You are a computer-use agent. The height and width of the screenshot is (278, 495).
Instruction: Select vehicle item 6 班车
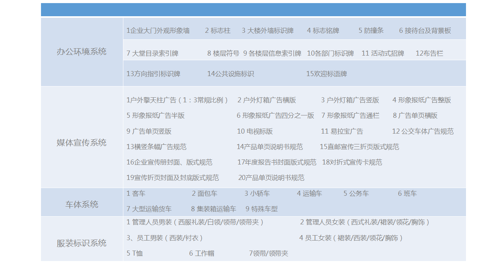(x=408, y=194)
